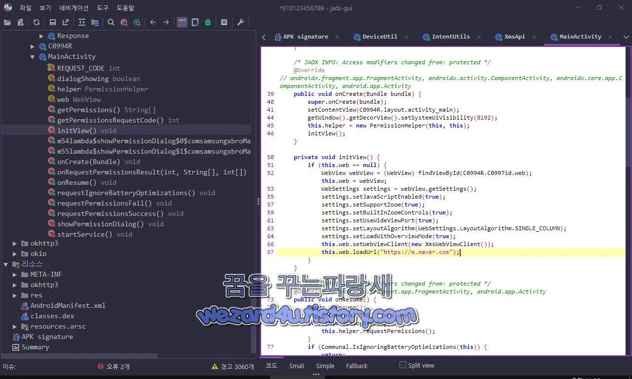632x379 pixels.
Task: Toggle the deobfuscation toolbar icon
Action: [182, 22]
